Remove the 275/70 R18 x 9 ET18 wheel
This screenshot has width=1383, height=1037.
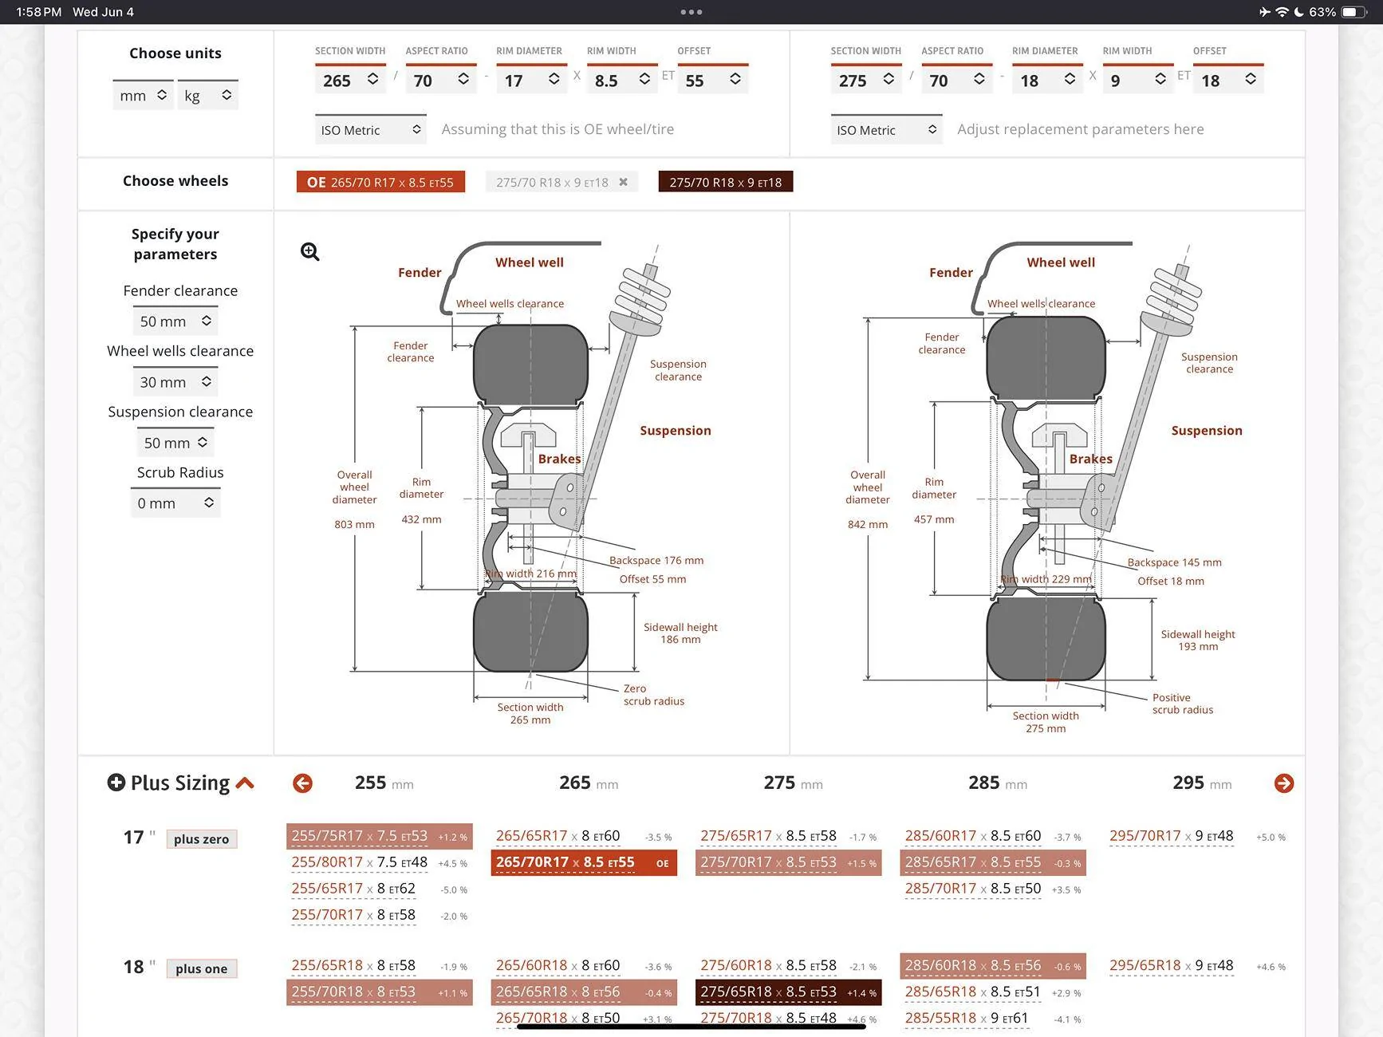tap(624, 182)
